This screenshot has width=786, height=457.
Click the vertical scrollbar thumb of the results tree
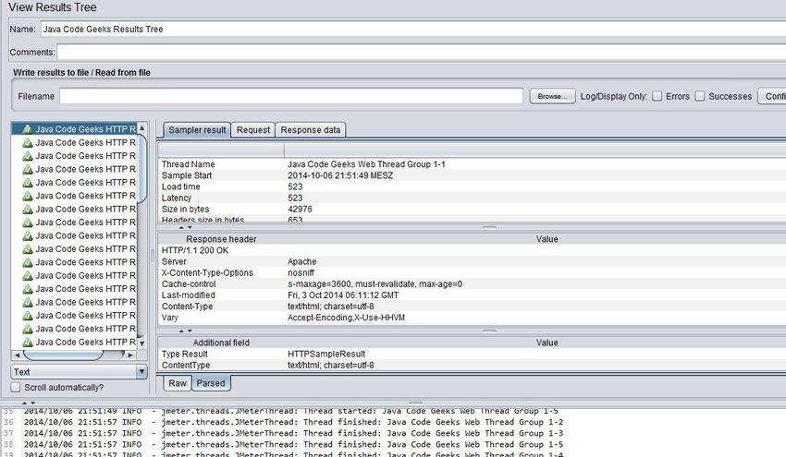[141, 168]
